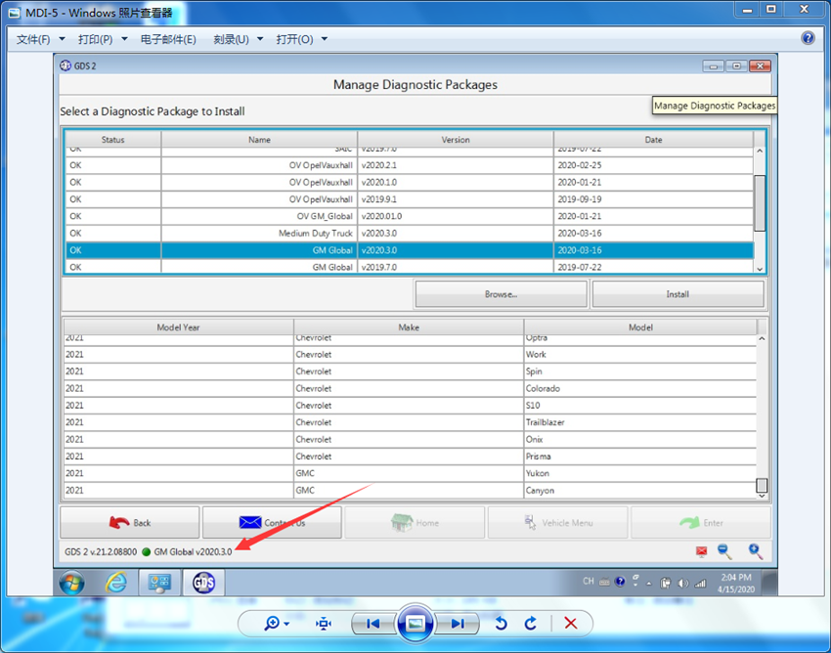Rotate the photo counterclockwise

point(501,624)
